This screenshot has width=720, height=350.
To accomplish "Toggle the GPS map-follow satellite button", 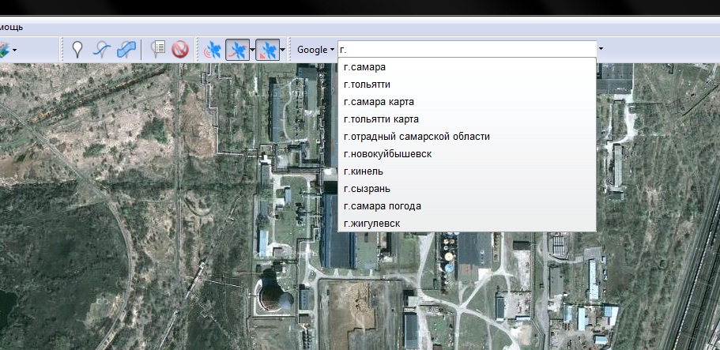I will pyautogui.click(x=268, y=50).
